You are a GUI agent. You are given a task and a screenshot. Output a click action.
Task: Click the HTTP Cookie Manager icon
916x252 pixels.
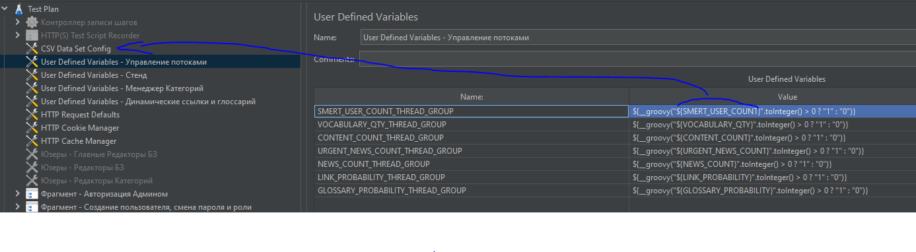pos(32,128)
